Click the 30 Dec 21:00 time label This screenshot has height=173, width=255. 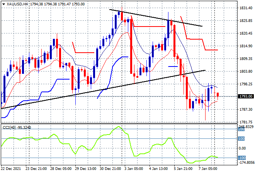[110, 169]
